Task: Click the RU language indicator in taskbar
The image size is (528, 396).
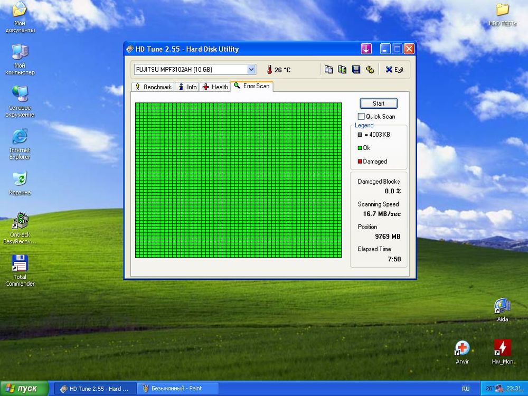Action: (465, 389)
